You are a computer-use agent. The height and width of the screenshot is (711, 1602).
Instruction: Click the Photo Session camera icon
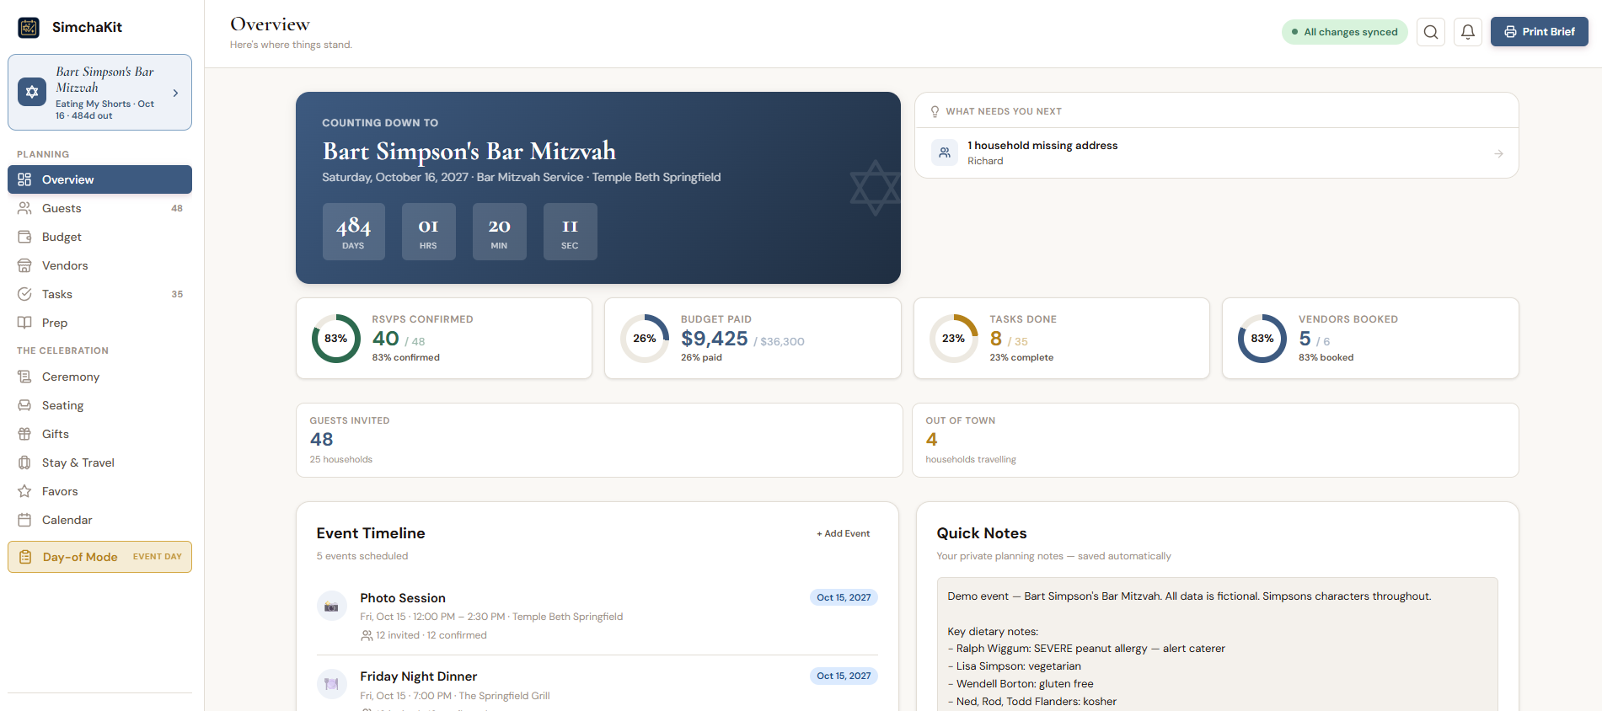point(331,606)
